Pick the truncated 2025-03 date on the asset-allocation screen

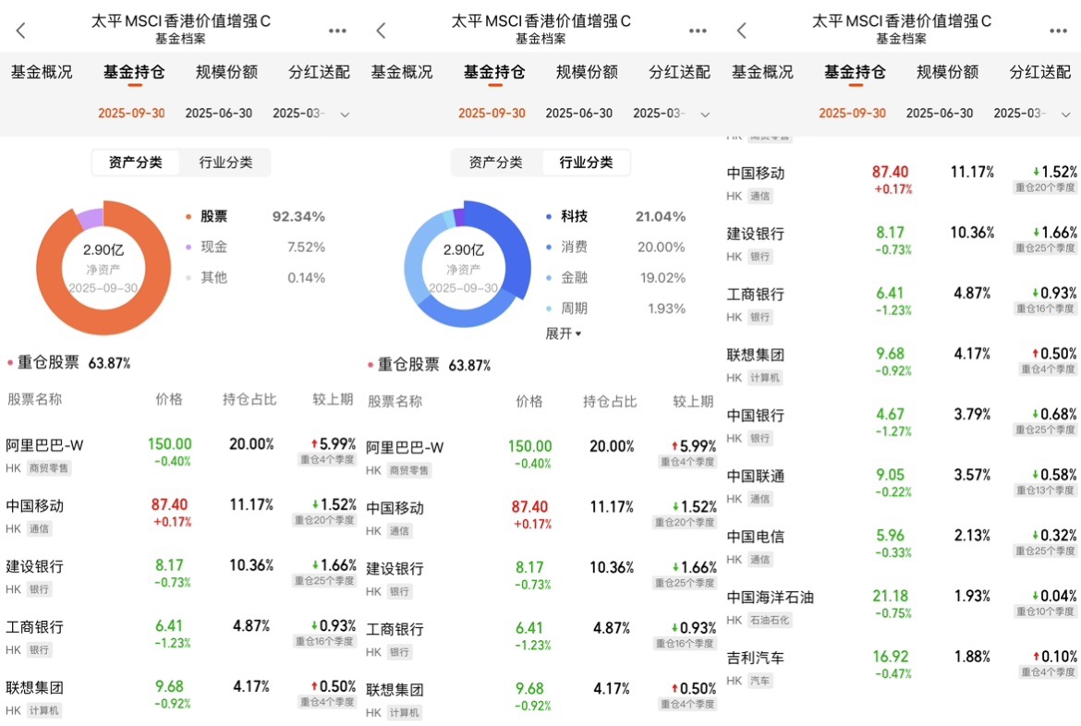pos(298,113)
